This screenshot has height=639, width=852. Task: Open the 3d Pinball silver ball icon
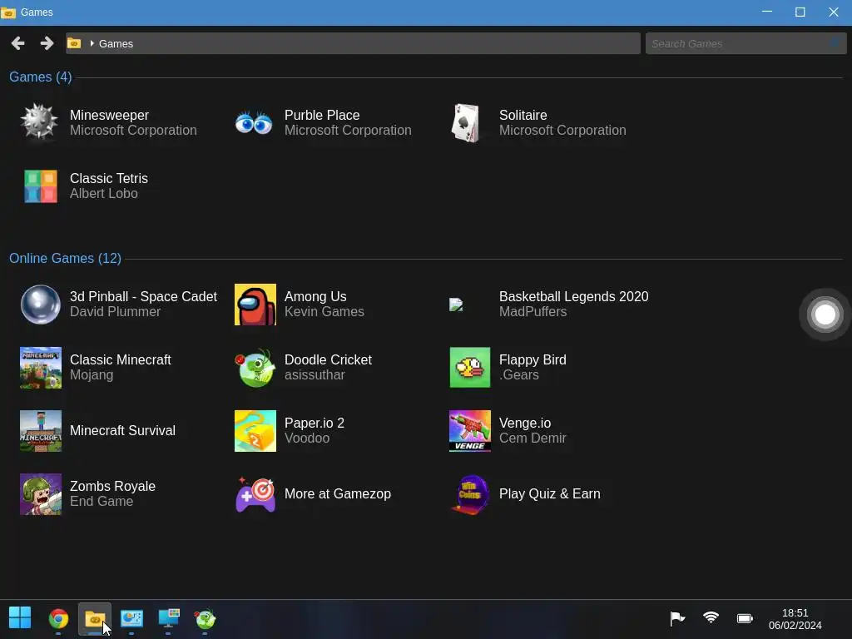coord(41,305)
